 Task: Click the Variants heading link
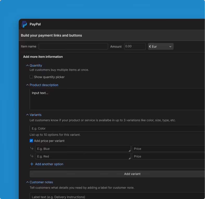(36, 115)
